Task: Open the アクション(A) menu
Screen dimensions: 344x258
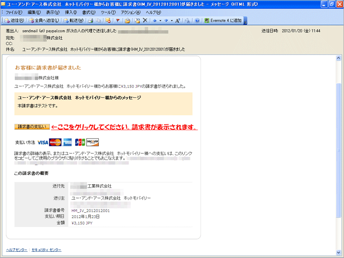Action: (x=131, y=12)
